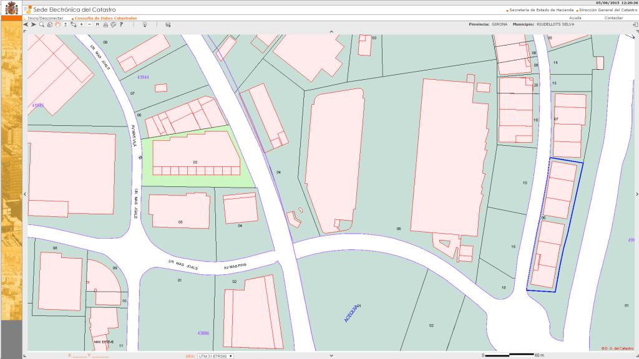Select the magnifier zoom tool

42,24
